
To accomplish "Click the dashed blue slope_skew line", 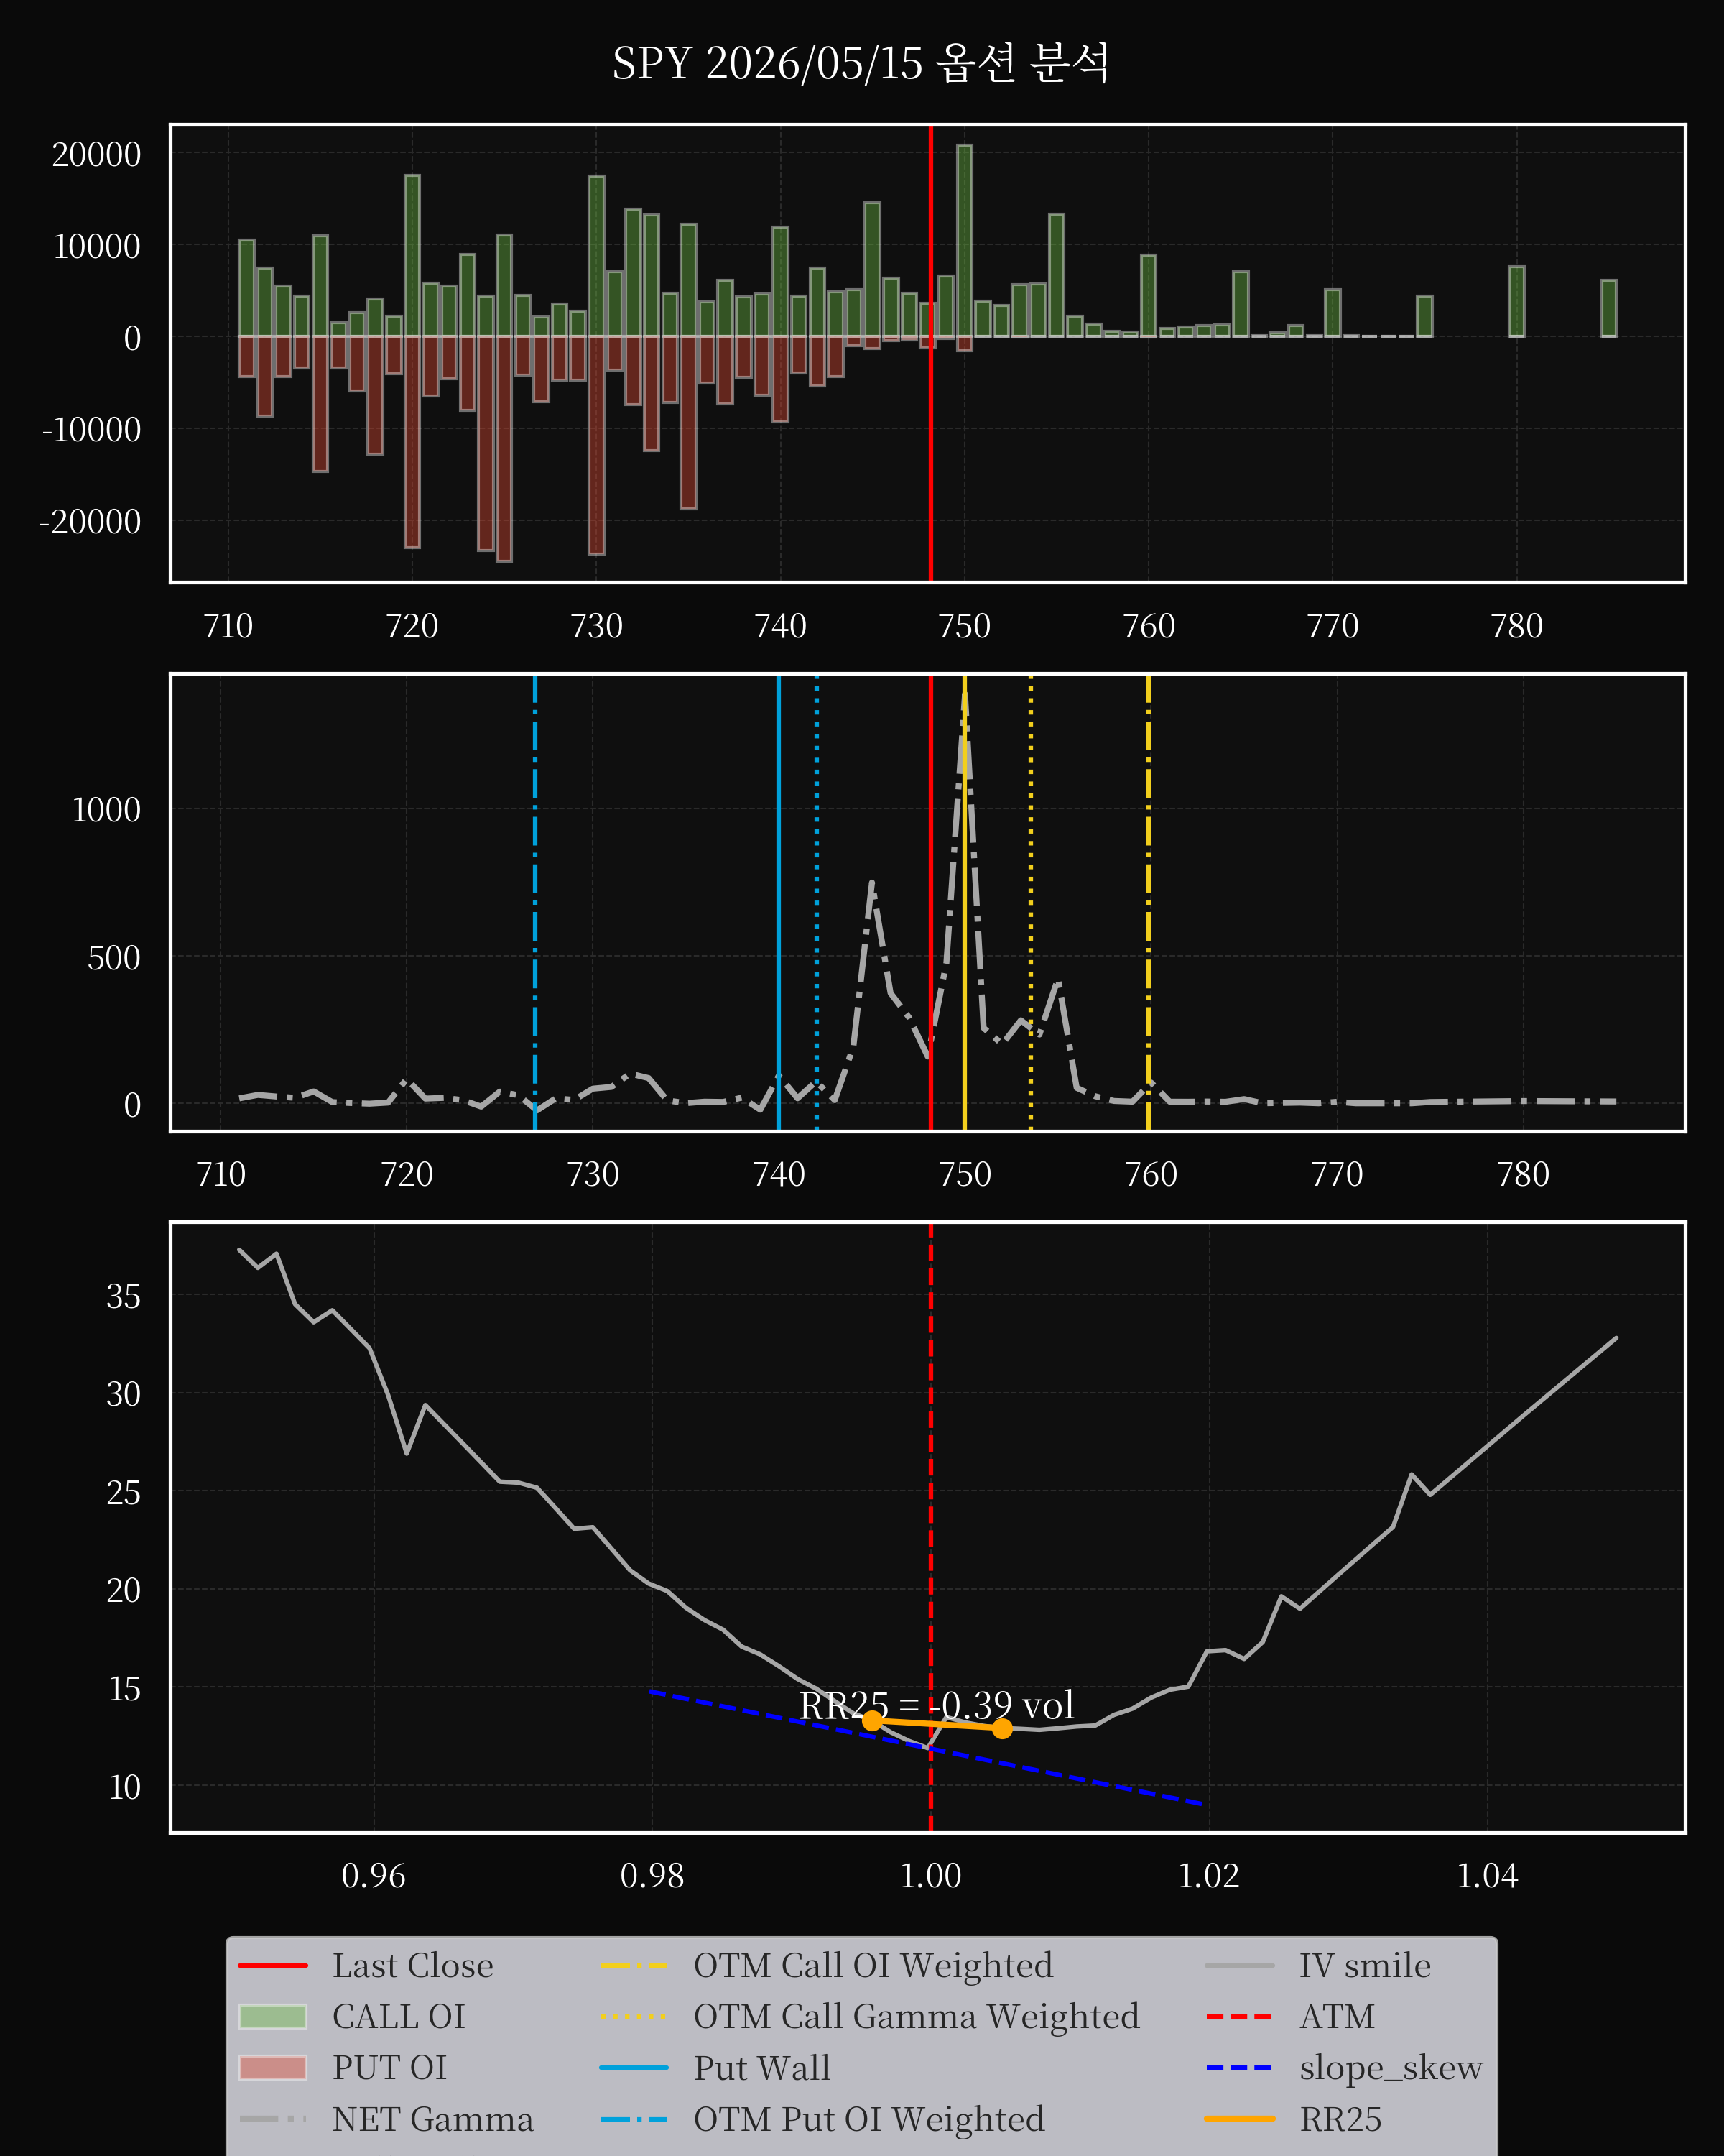I will (925, 1747).
